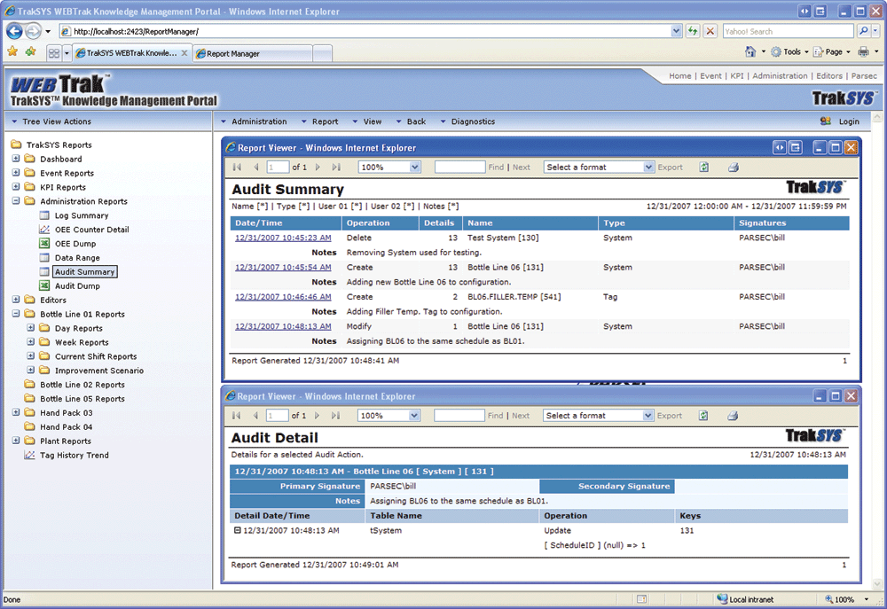Image resolution: width=887 pixels, height=609 pixels.
Task: Click the Add to Favorites icon
Action: [x=30, y=52]
